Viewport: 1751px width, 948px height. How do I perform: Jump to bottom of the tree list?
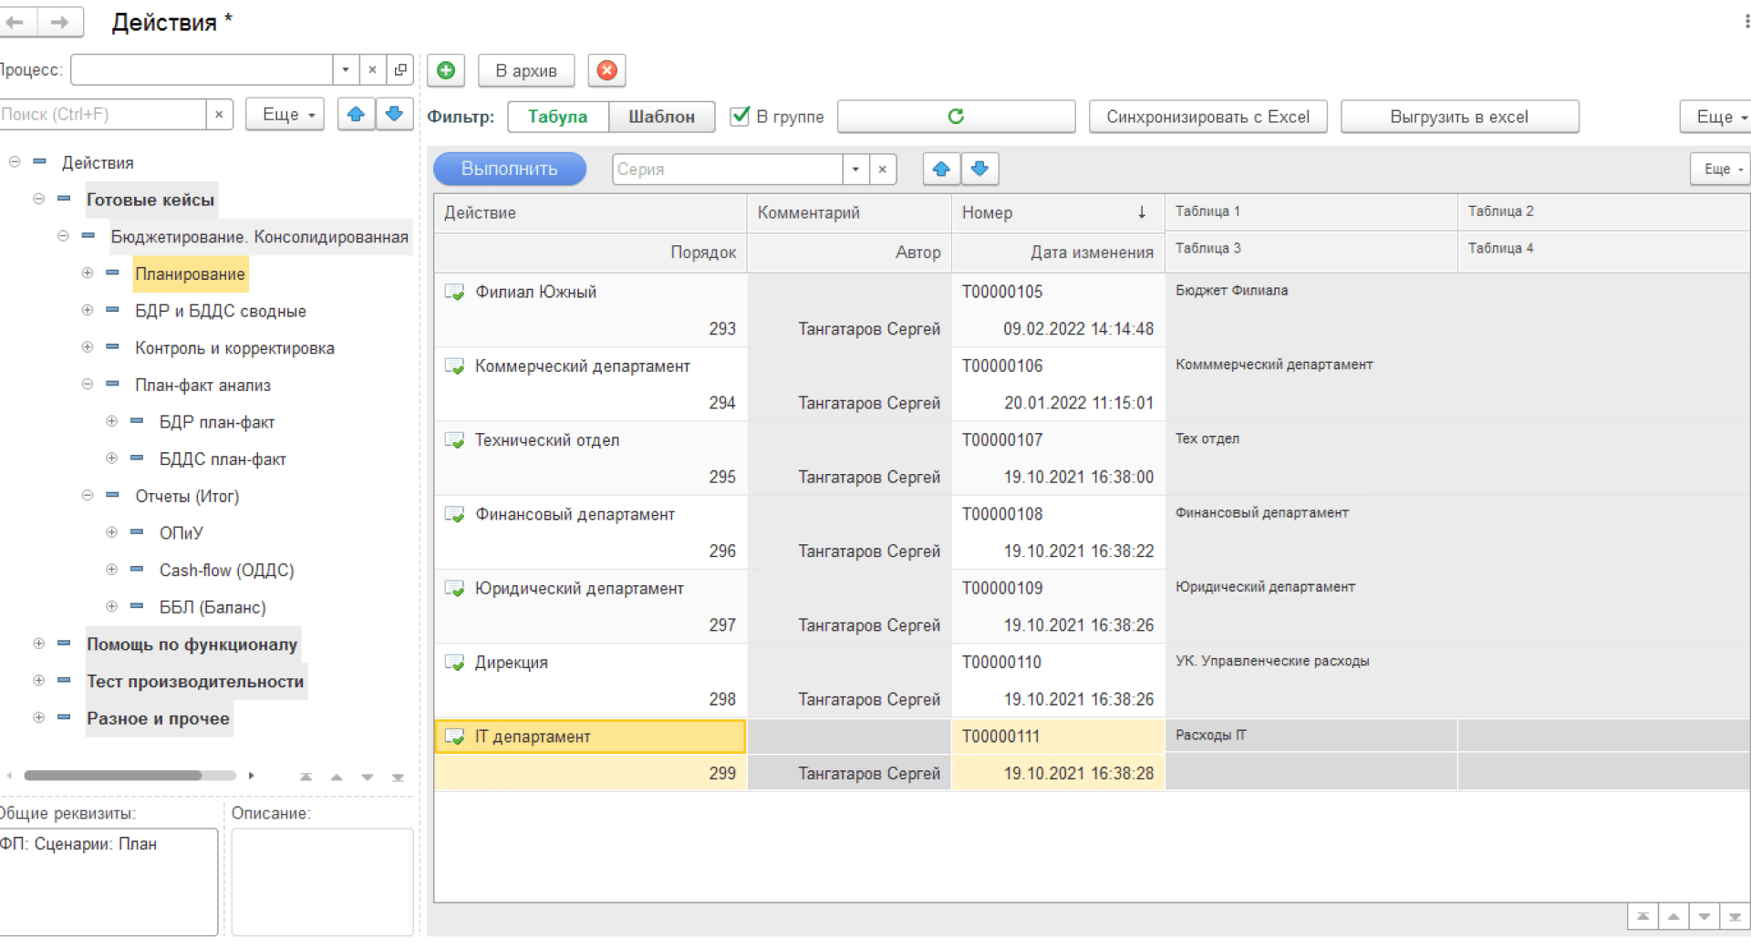398,778
